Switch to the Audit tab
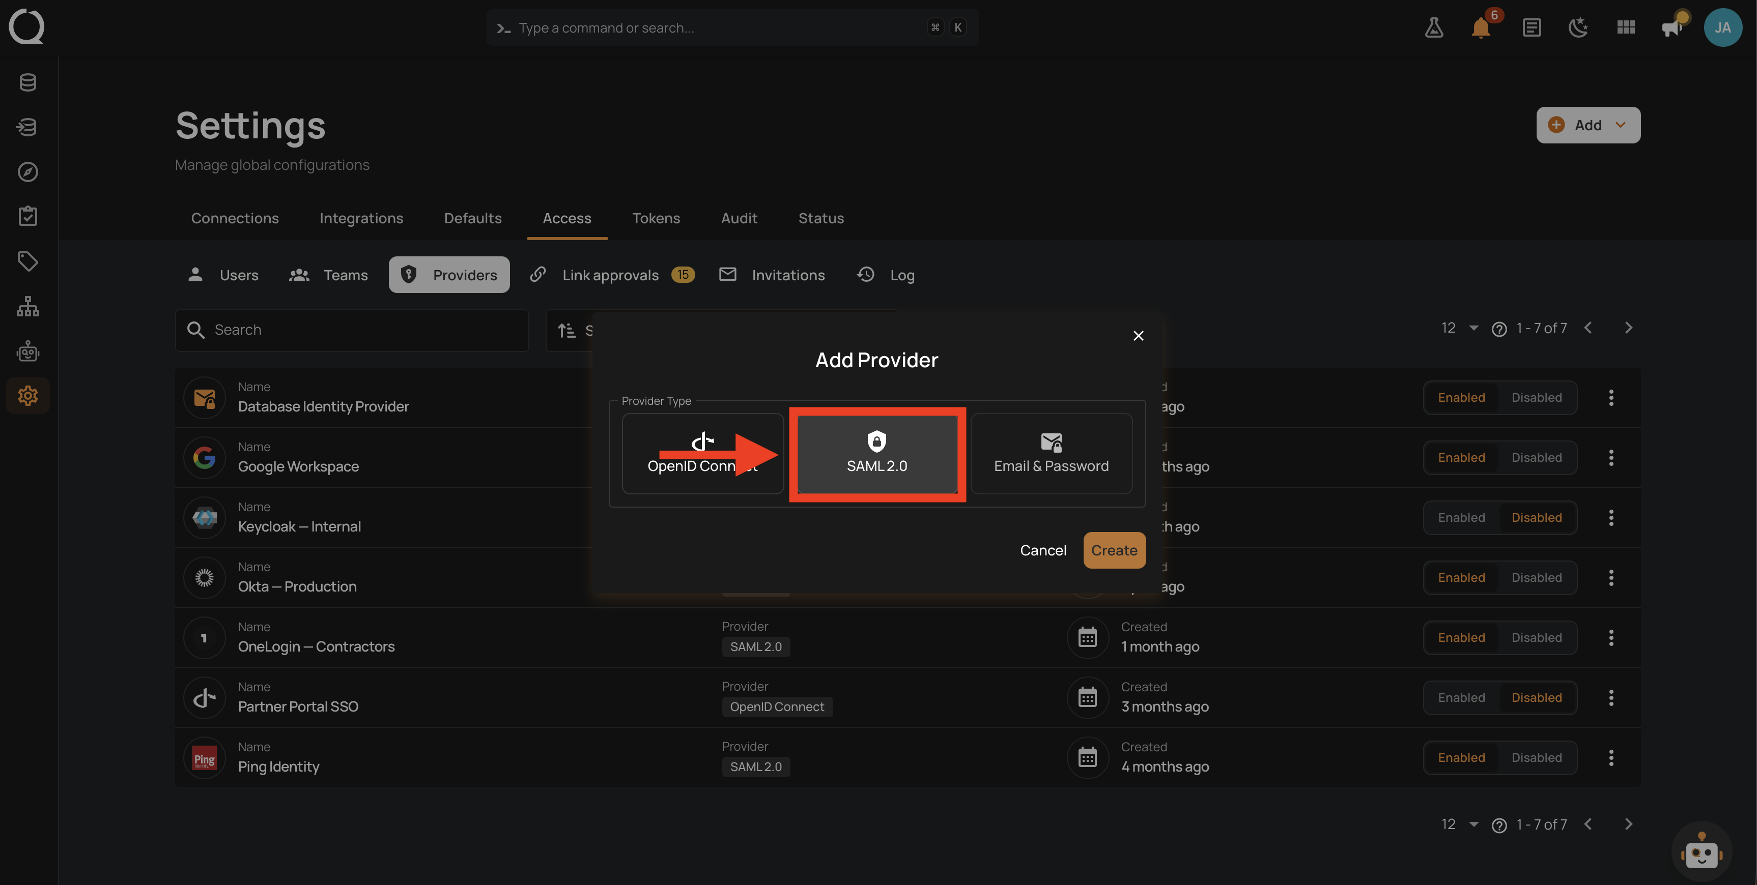The height and width of the screenshot is (885, 1757). coord(740,218)
